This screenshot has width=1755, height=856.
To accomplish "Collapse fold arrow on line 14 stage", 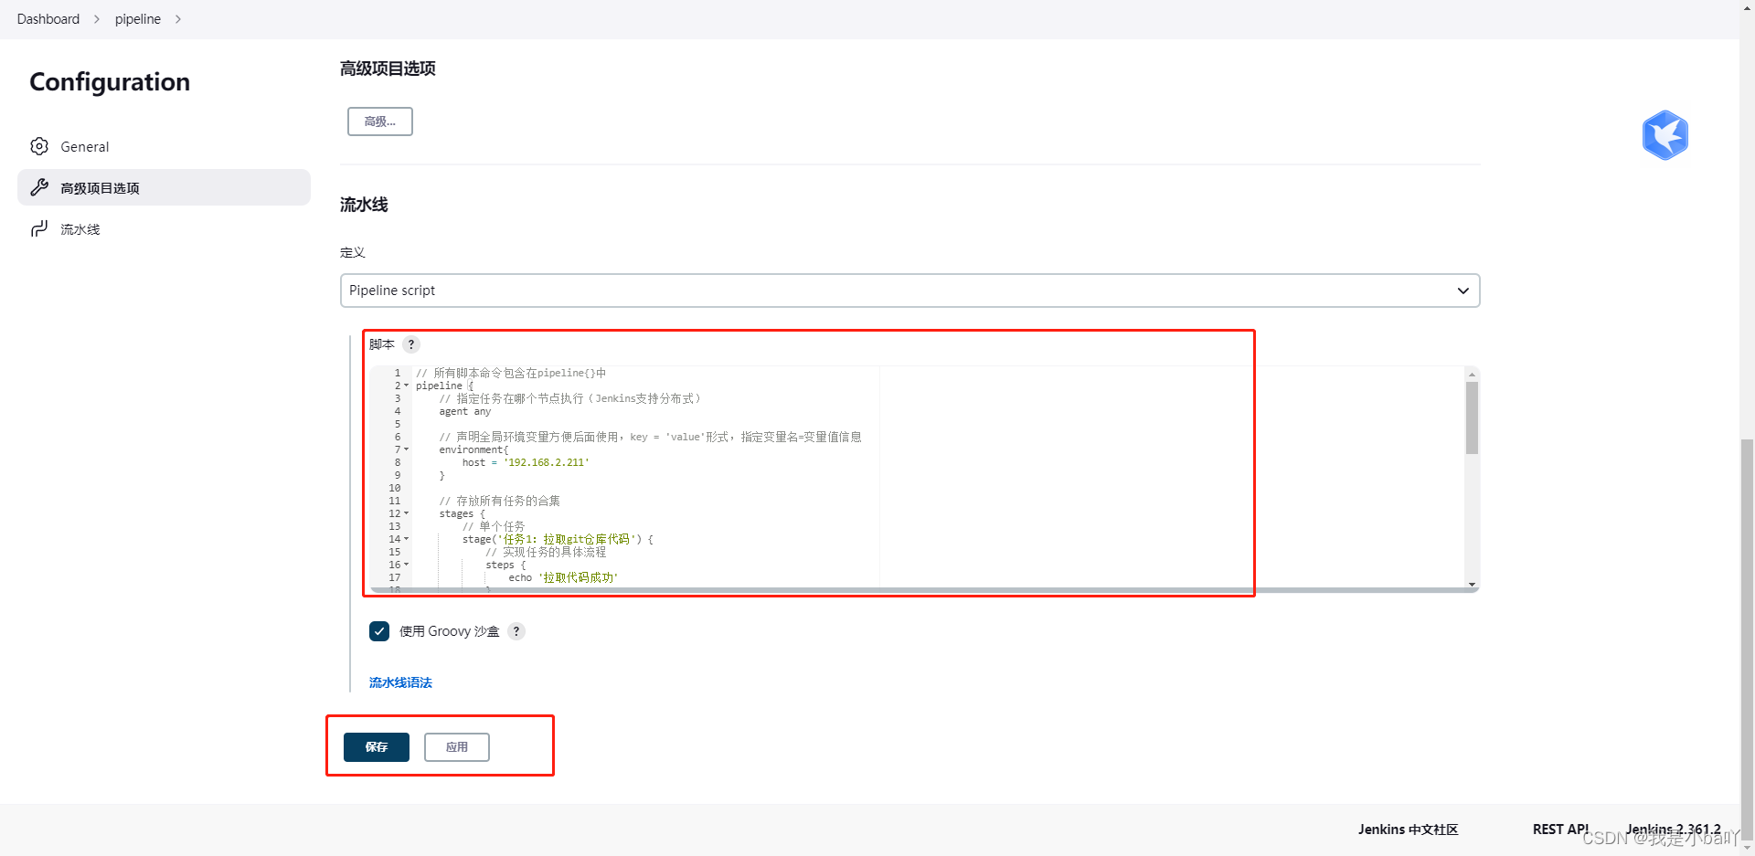I will pyautogui.click(x=406, y=539).
